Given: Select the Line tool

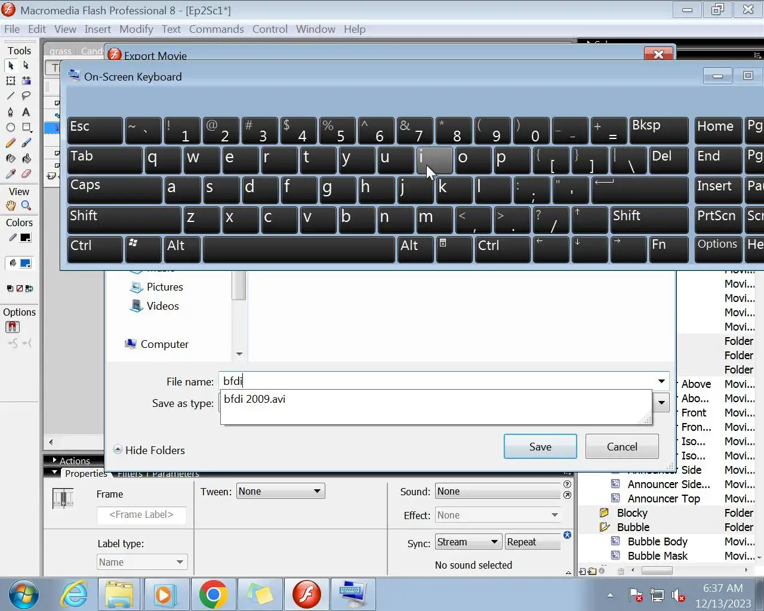Looking at the screenshot, I should [11, 96].
